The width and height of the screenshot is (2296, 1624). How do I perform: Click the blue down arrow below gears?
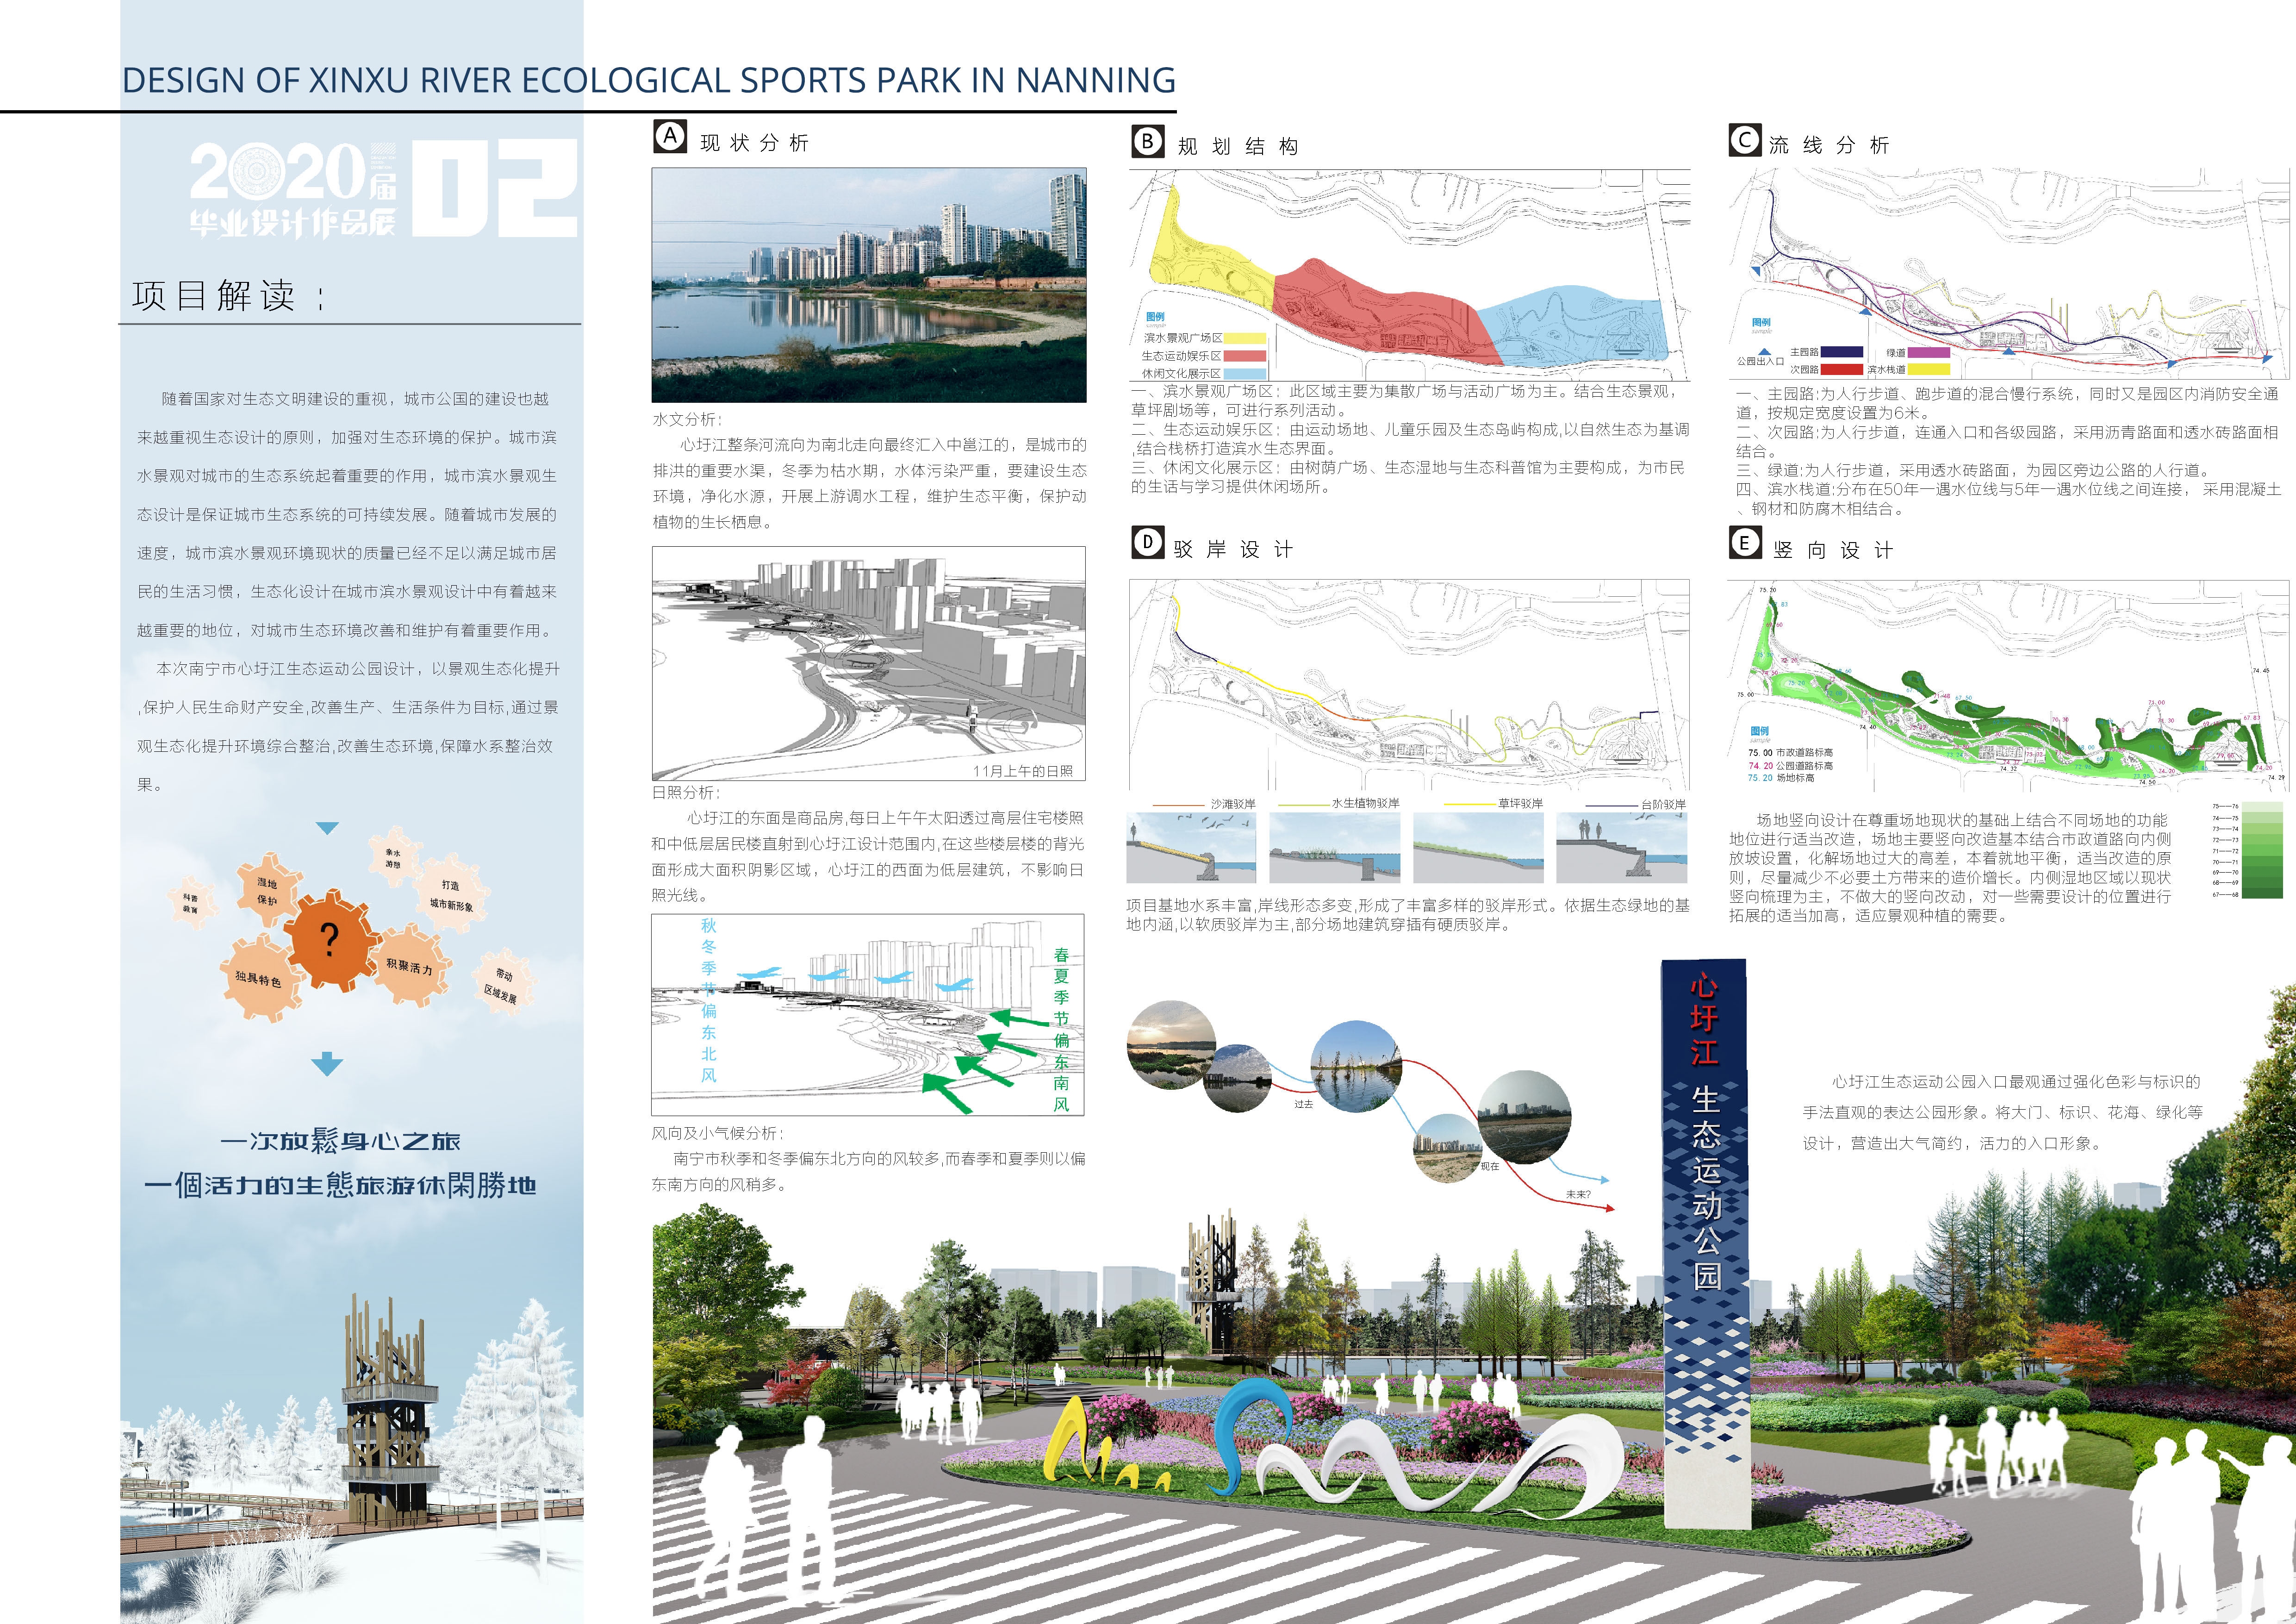tap(327, 1064)
